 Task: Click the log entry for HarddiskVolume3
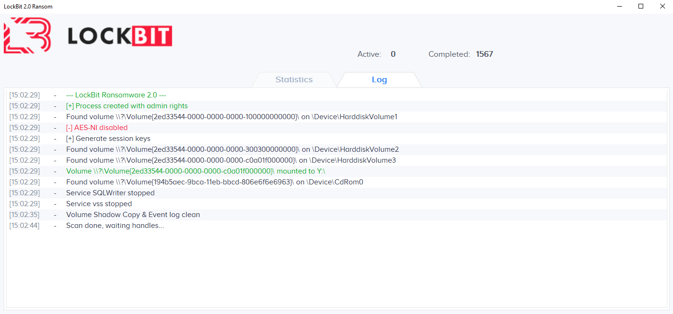[336, 160]
